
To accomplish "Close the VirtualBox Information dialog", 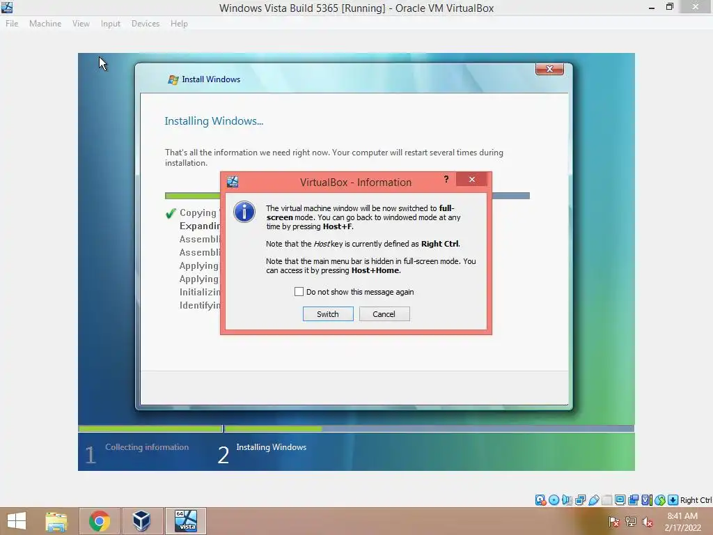I will [472, 179].
